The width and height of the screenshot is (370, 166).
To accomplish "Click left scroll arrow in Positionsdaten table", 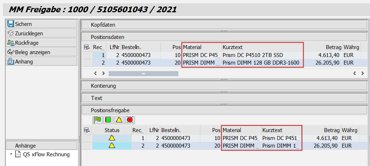I will tap(95, 73).
